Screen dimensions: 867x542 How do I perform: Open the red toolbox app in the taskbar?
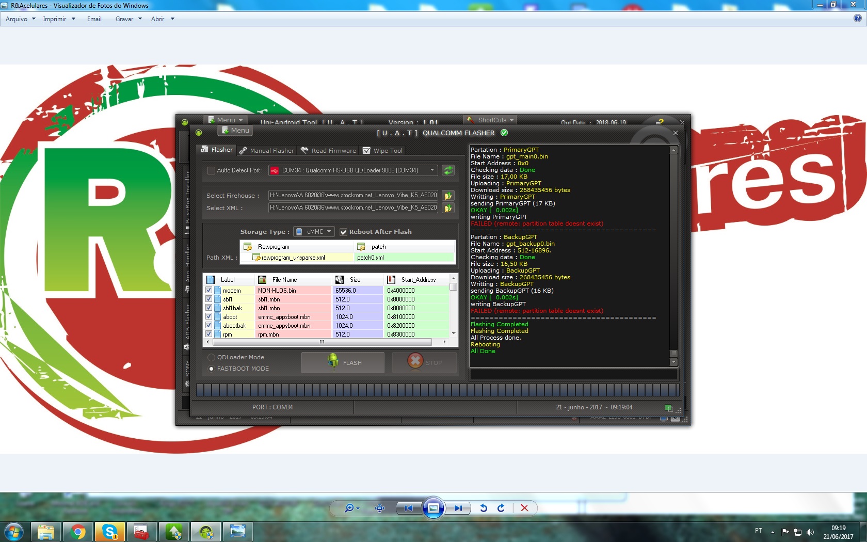(141, 531)
